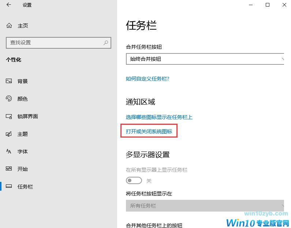Open the 所有任务栏 dropdown
Screen dimensions: 291x228
pos(205,206)
